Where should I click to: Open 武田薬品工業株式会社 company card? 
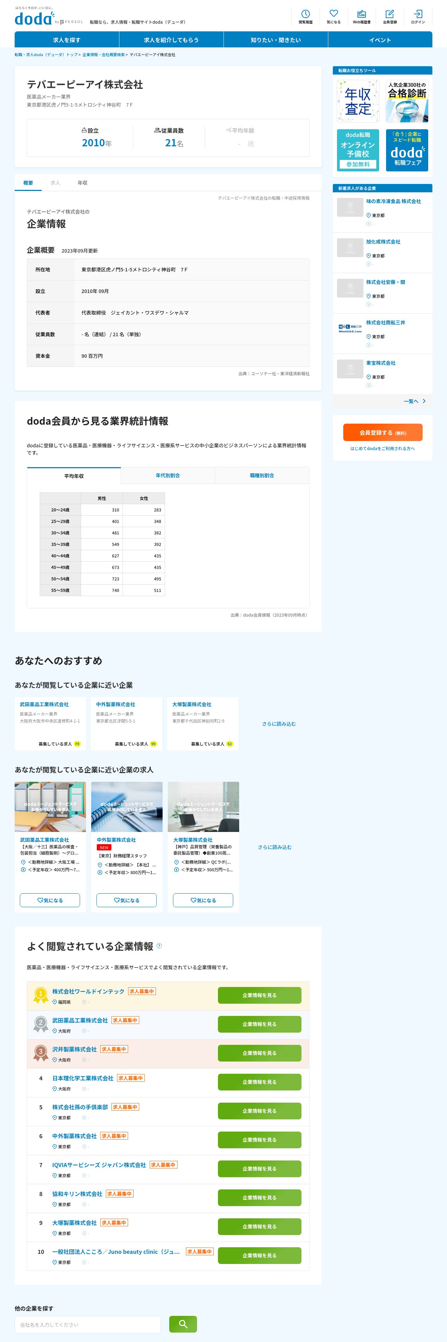pyautogui.click(x=50, y=724)
